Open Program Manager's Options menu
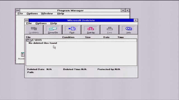Image resolution: width=179 pixels, height=100 pixels. point(32,14)
